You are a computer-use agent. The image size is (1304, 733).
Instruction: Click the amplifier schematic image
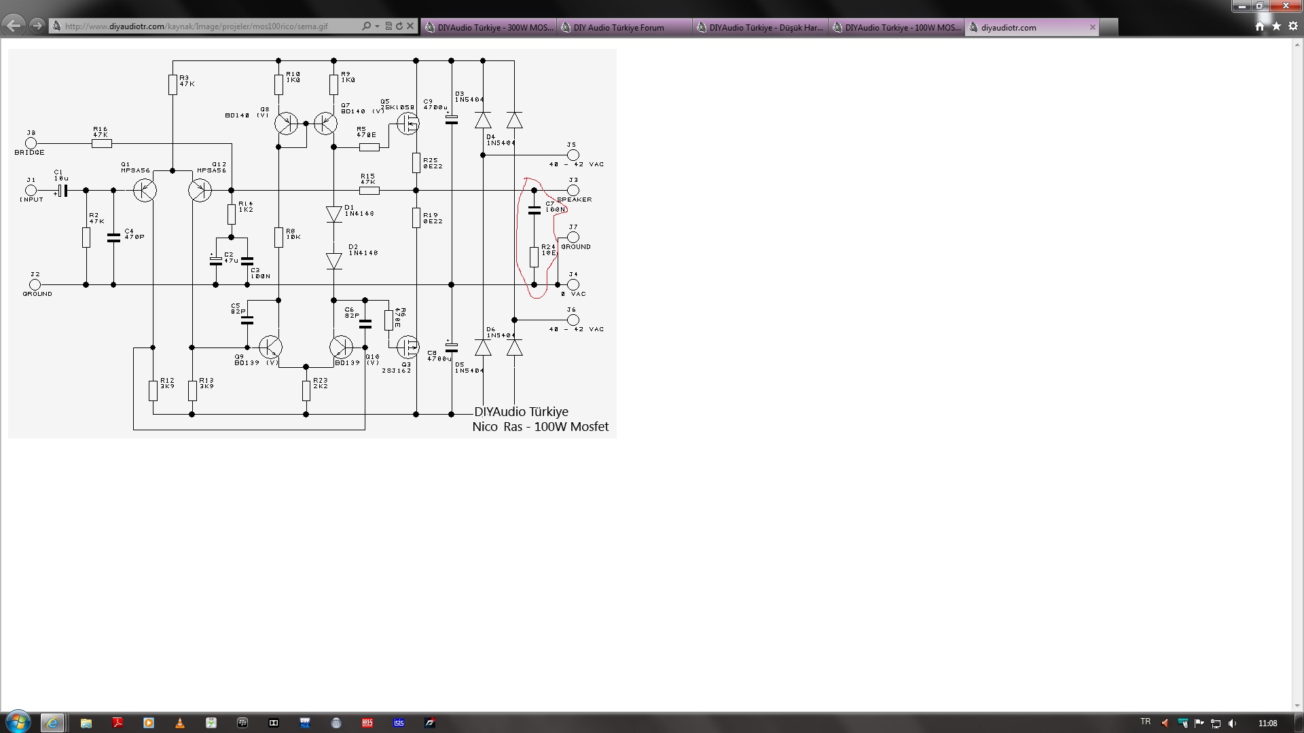click(312, 243)
